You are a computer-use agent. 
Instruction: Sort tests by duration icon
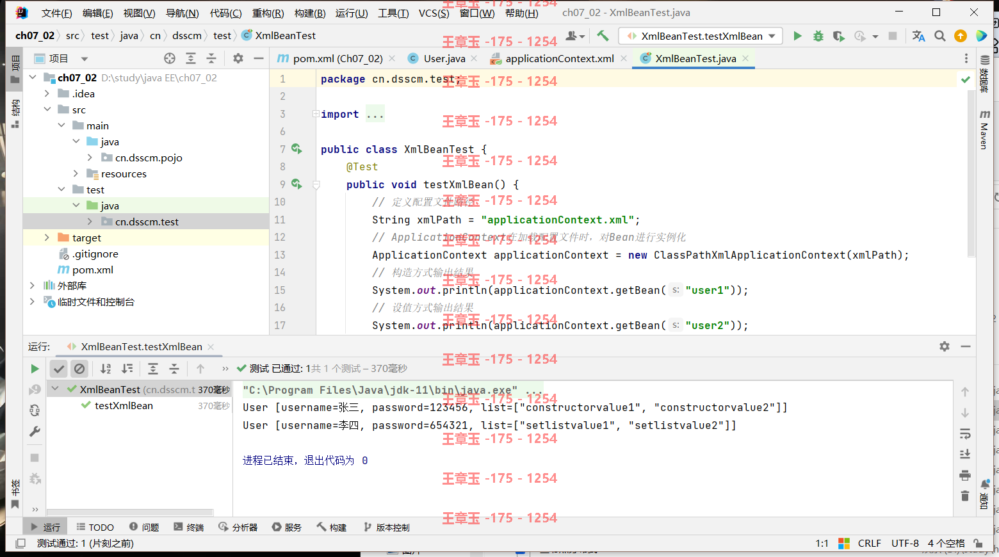pos(127,369)
